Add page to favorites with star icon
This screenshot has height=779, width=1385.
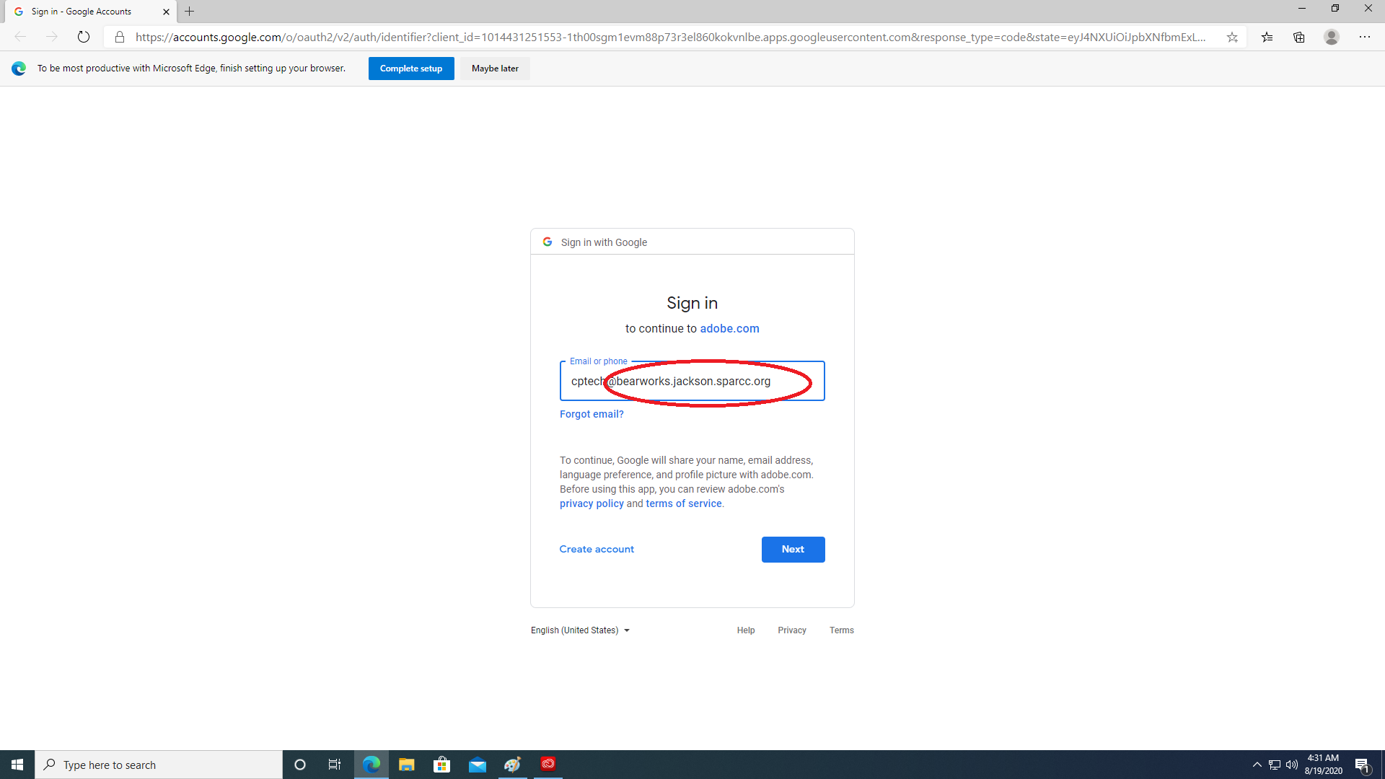click(x=1232, y=37)
